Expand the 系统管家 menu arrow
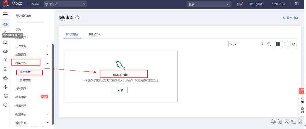 (48, 123)
